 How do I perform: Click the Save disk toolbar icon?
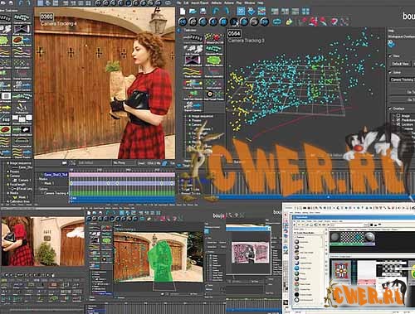[x=203, y=12]
